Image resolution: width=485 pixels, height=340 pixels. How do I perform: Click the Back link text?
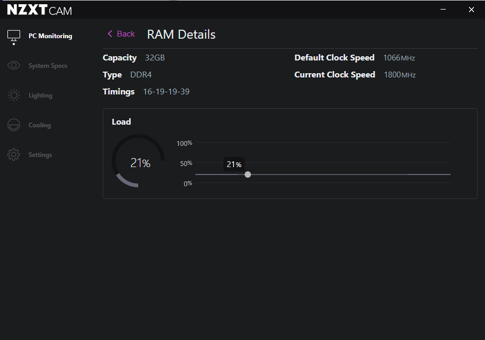[x=126, y=34]
